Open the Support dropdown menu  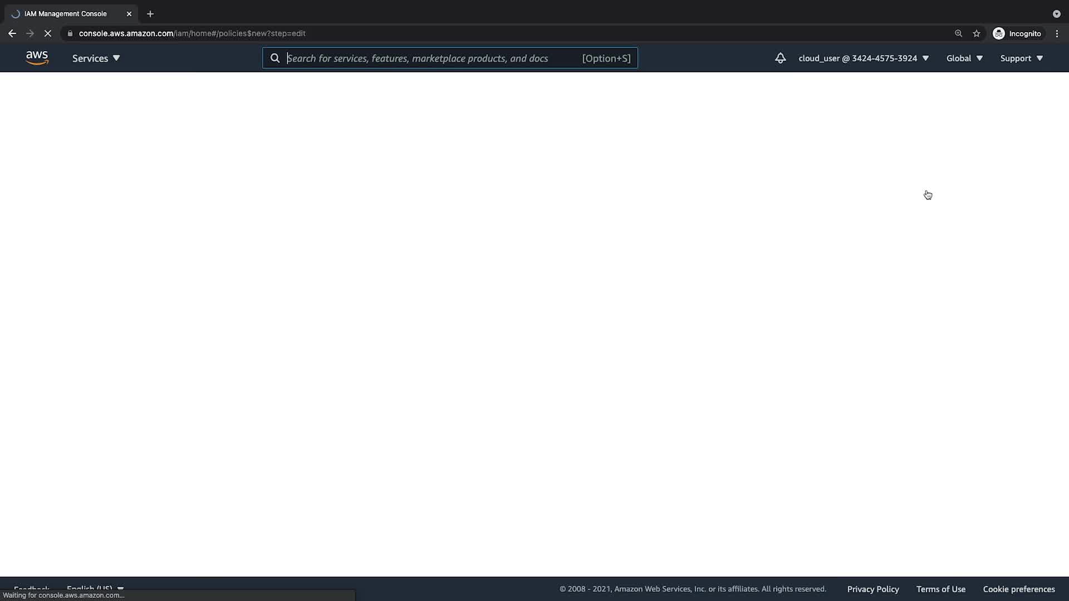point(1021,58)
